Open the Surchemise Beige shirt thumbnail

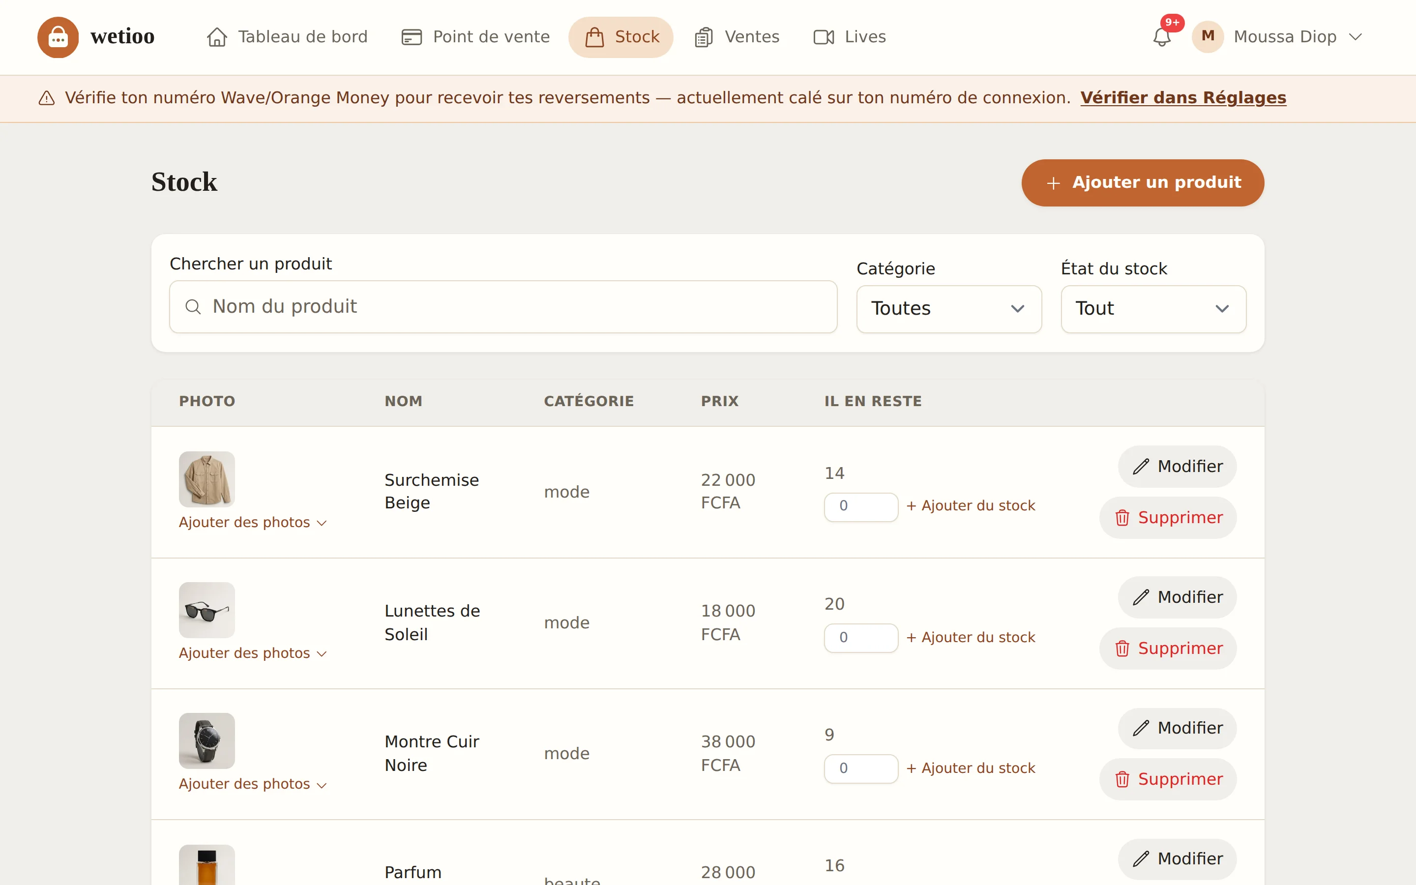207,479
